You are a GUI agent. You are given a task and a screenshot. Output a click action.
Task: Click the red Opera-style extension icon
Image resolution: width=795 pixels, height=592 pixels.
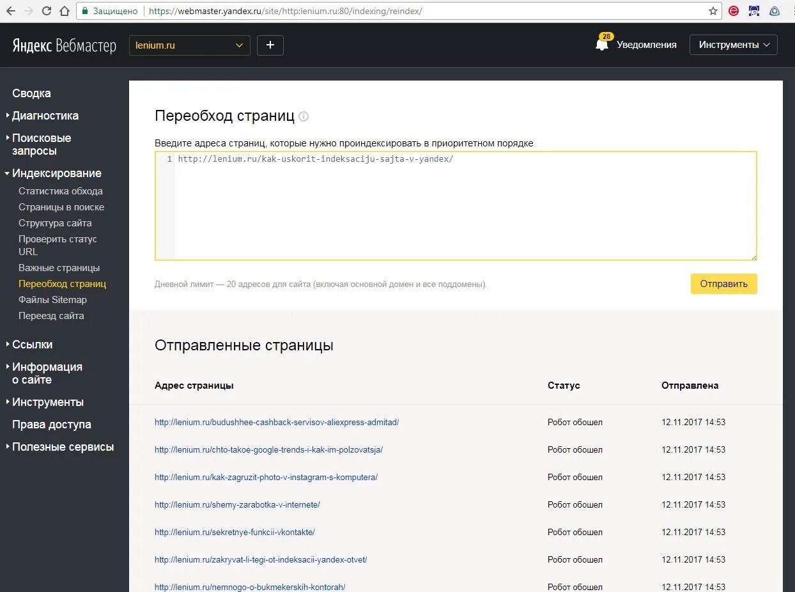734,11
